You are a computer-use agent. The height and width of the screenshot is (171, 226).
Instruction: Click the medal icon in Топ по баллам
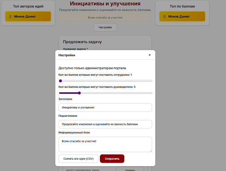coord(165,17)
